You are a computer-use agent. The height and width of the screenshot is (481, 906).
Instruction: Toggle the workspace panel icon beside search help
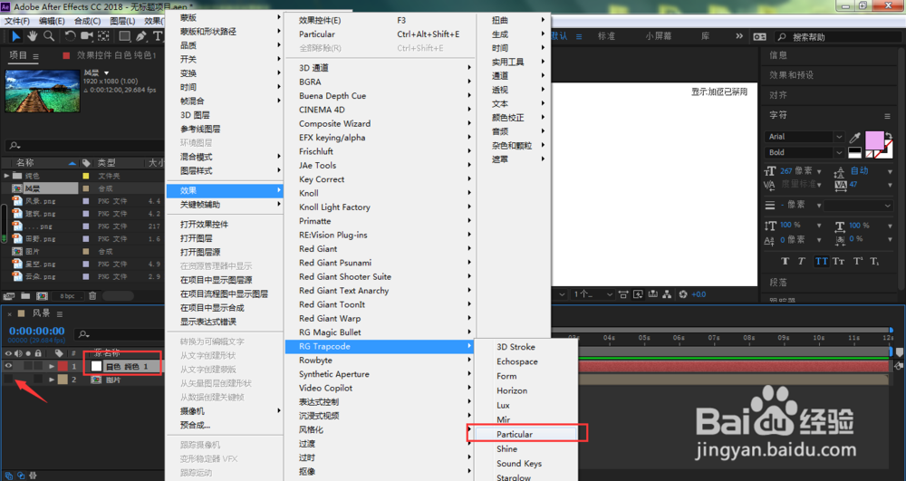(759, 36)
